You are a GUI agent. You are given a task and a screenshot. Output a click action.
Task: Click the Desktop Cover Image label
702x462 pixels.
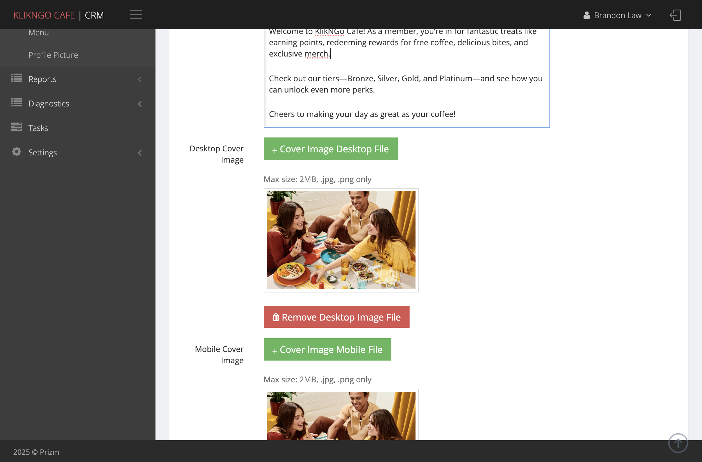216,154
